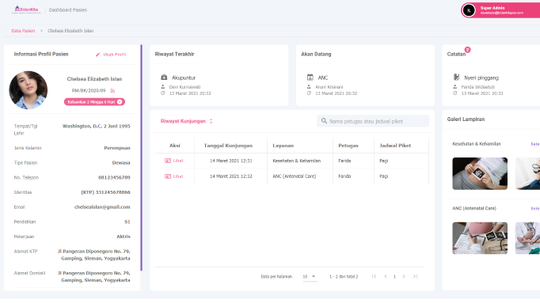Click the person icon beside Arum Krisnani
The width and height of the screenshot is (540, 303).
coord(309,87)
